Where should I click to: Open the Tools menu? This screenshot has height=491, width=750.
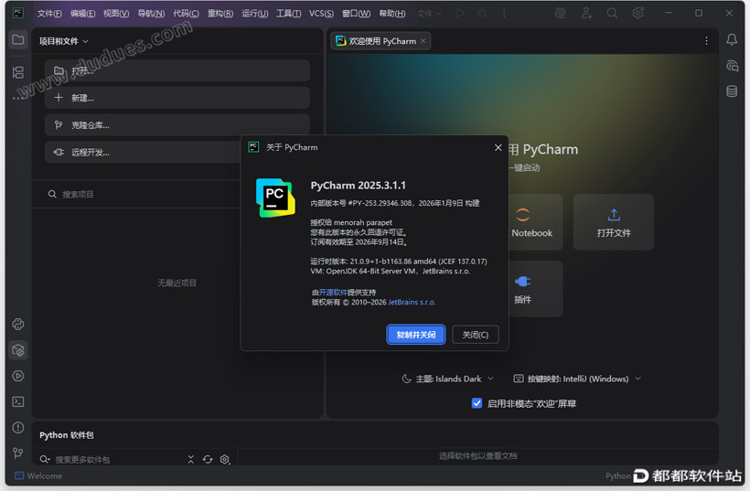[288, 14]
